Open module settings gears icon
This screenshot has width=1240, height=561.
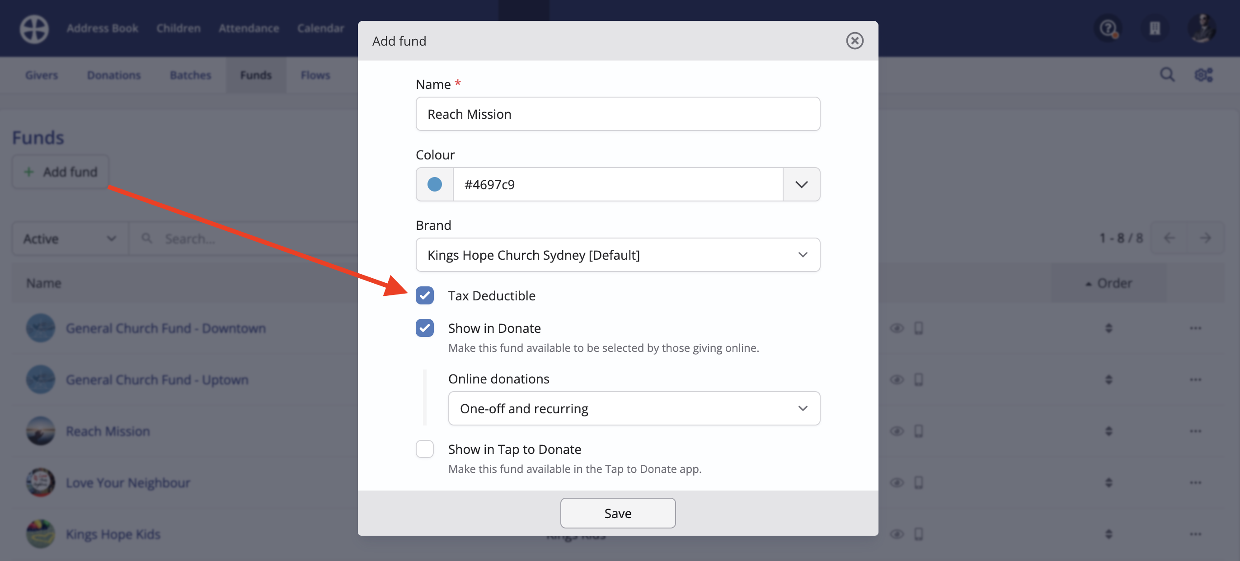pos(1204,75)
